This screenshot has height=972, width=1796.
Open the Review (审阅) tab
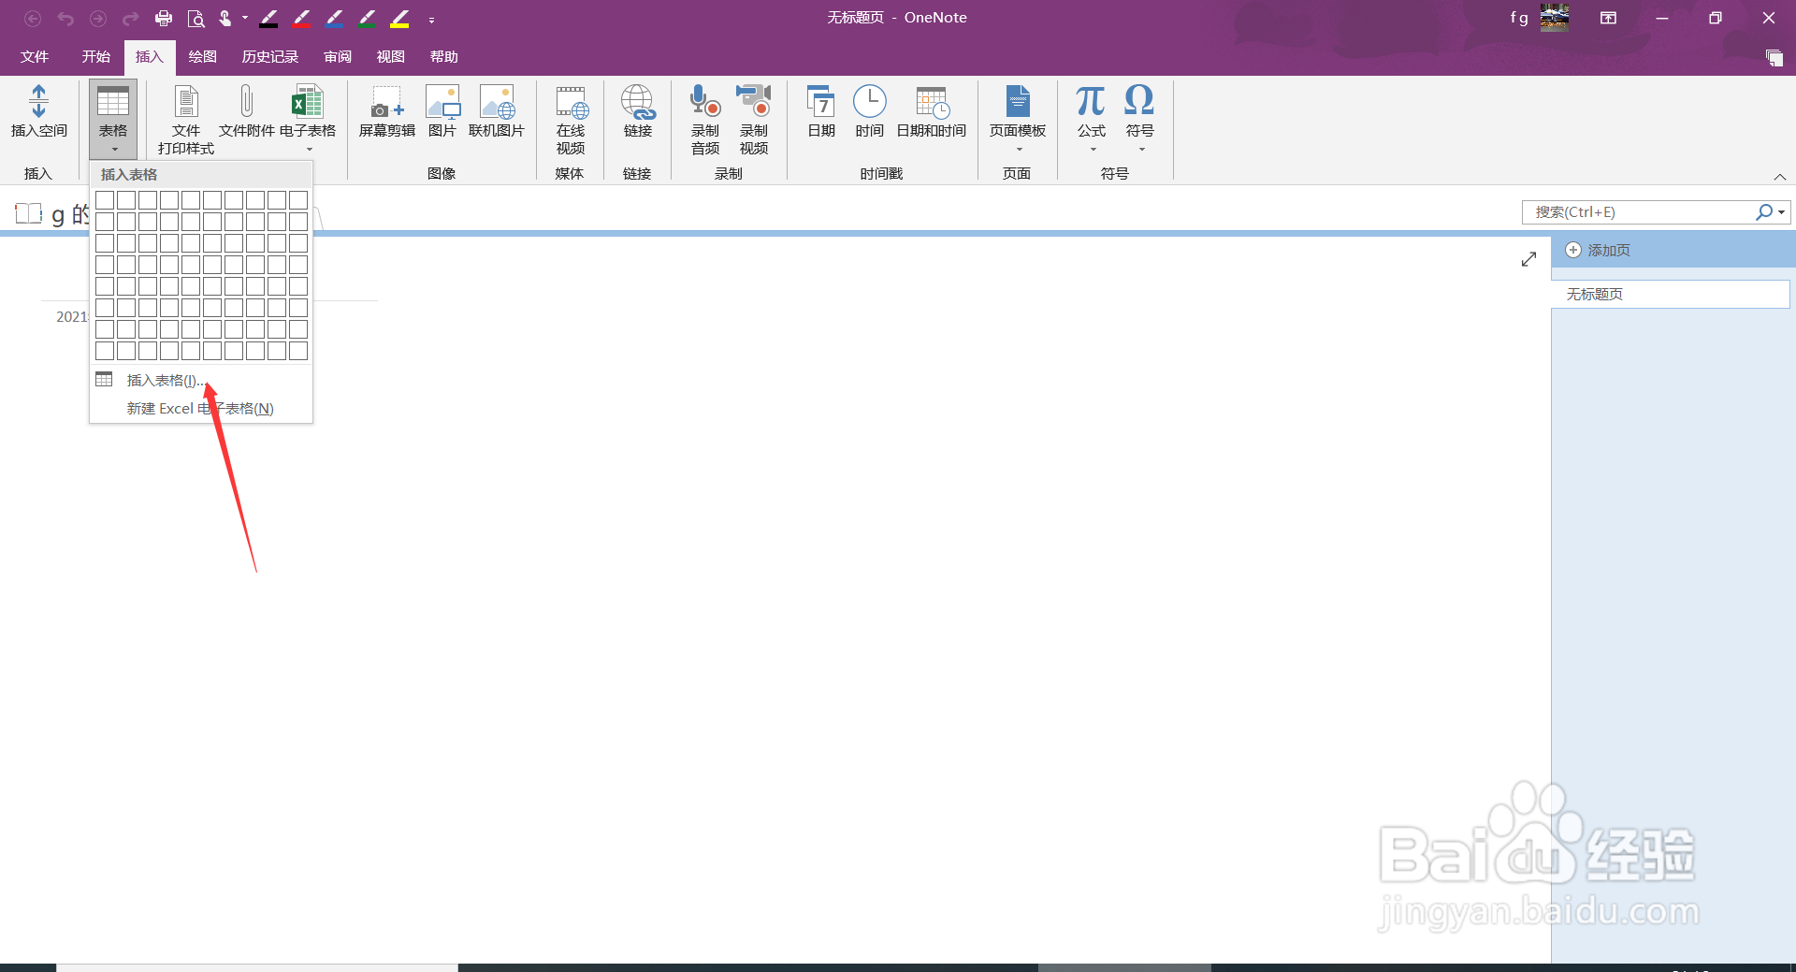coord(338,57)
